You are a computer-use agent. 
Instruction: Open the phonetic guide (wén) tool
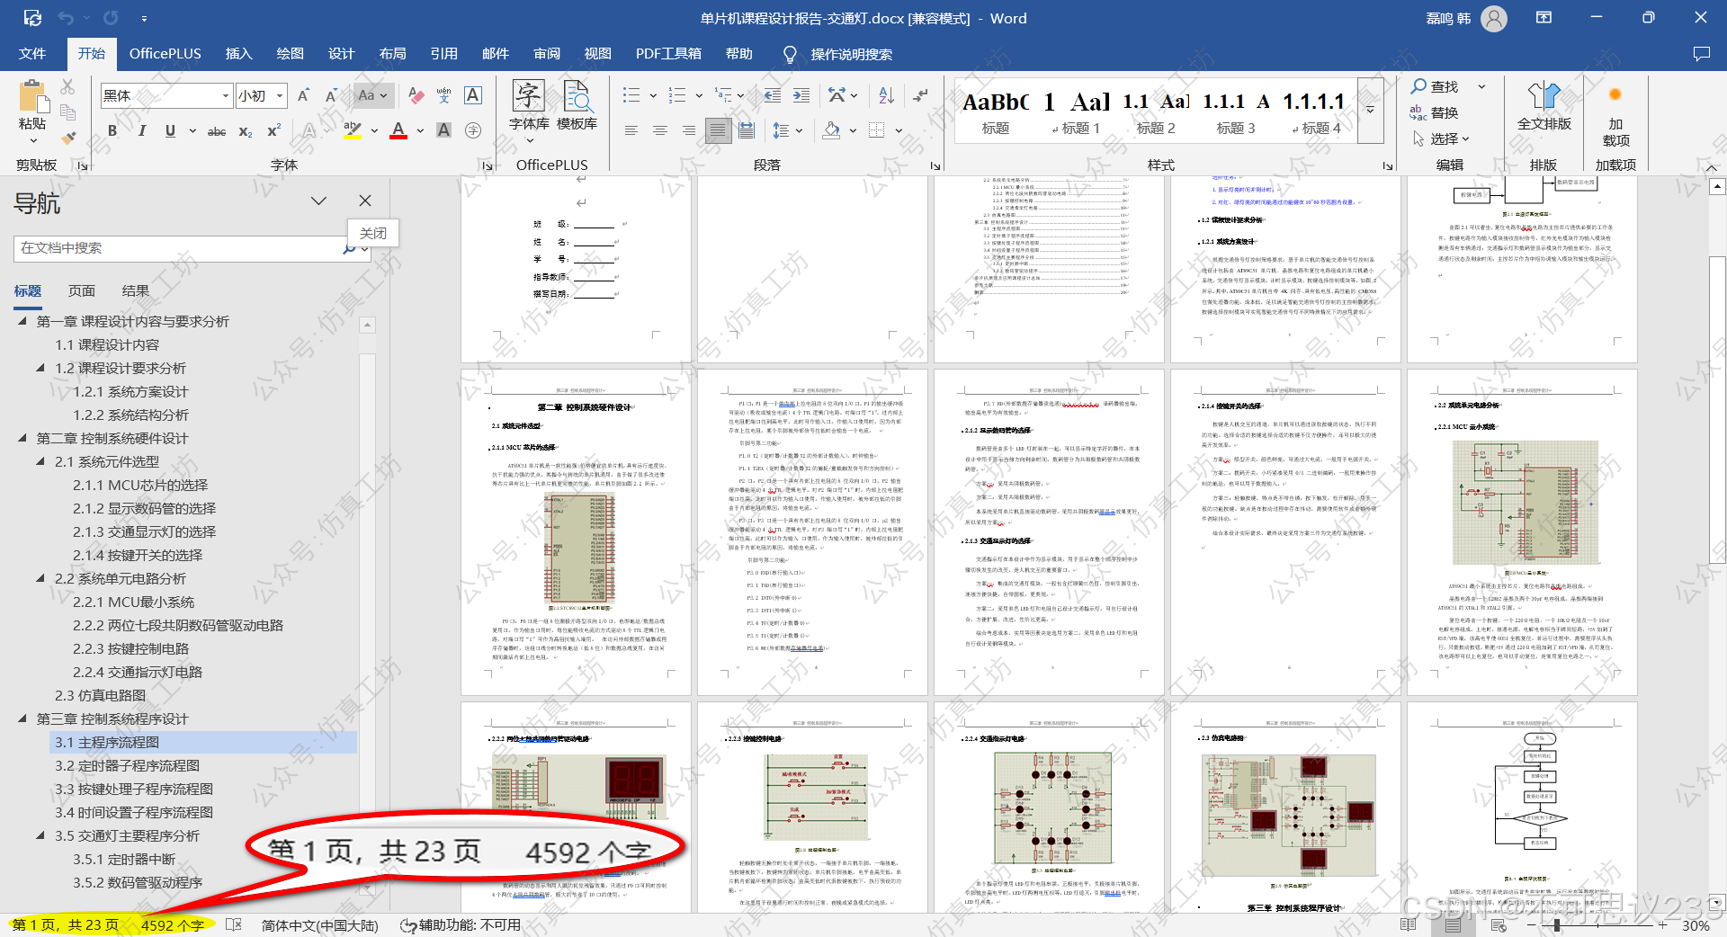tap(444, 95)
